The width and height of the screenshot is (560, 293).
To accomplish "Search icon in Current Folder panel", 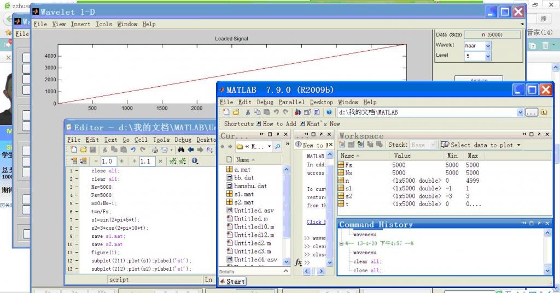I will coord(277,146).
